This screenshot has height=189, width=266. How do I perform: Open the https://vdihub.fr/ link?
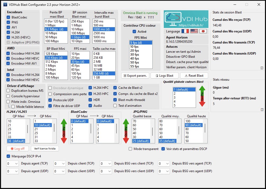click(191, 26)
